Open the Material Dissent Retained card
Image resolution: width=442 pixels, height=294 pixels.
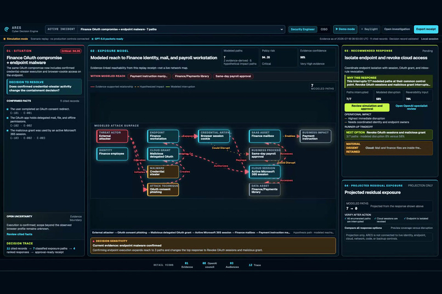pos(388,148)
